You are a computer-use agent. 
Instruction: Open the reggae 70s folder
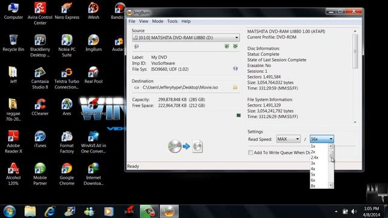[x=13, y=110]
